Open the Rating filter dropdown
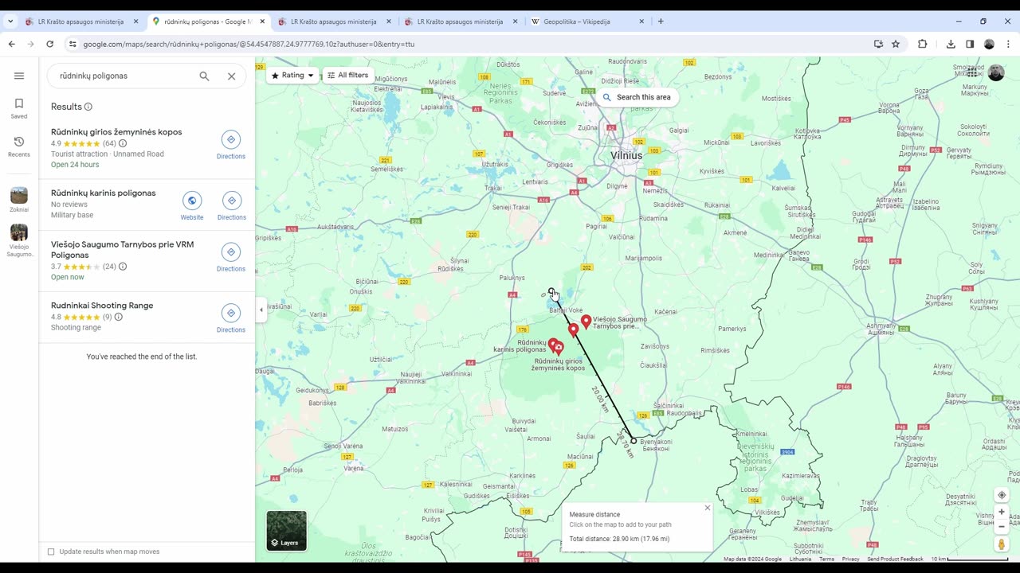This screenshot has height=573, width=1020. [292, 76]
